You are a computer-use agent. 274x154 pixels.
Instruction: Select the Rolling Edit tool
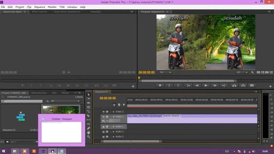[x=89, y=107]
